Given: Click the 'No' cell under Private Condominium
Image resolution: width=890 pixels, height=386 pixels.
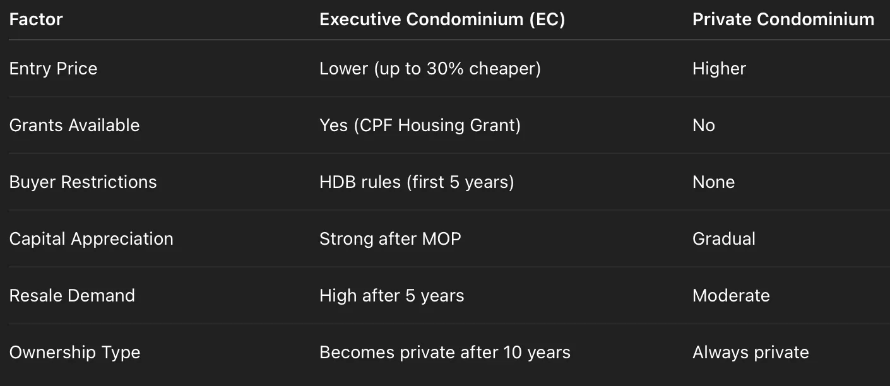Looking at the screenshot, I should point(703,125).
